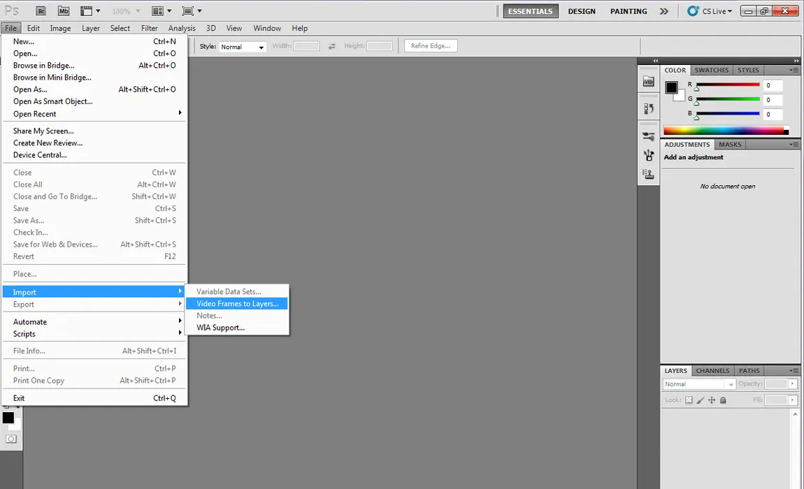Select WIA Support... in Import submenu

[237, 328]
